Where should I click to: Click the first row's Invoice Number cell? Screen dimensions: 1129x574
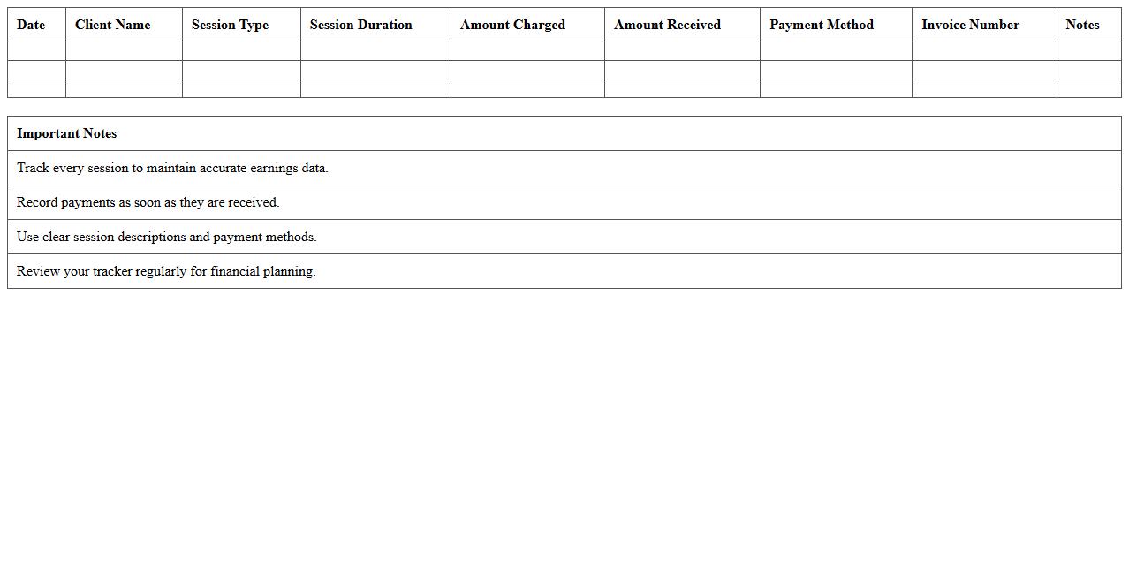983,52
